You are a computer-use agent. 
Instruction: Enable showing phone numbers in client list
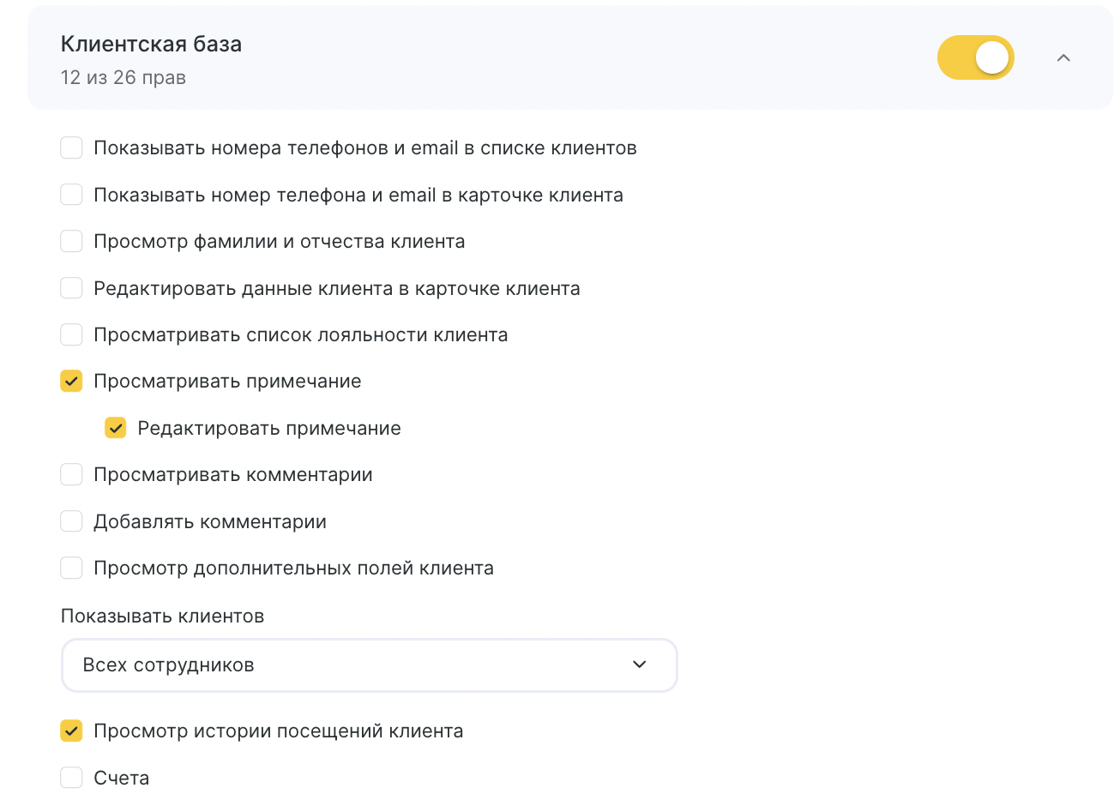[x=71, y=147]
